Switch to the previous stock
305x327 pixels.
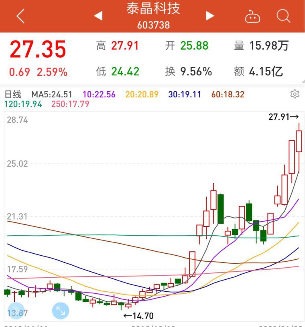[98, 16]
